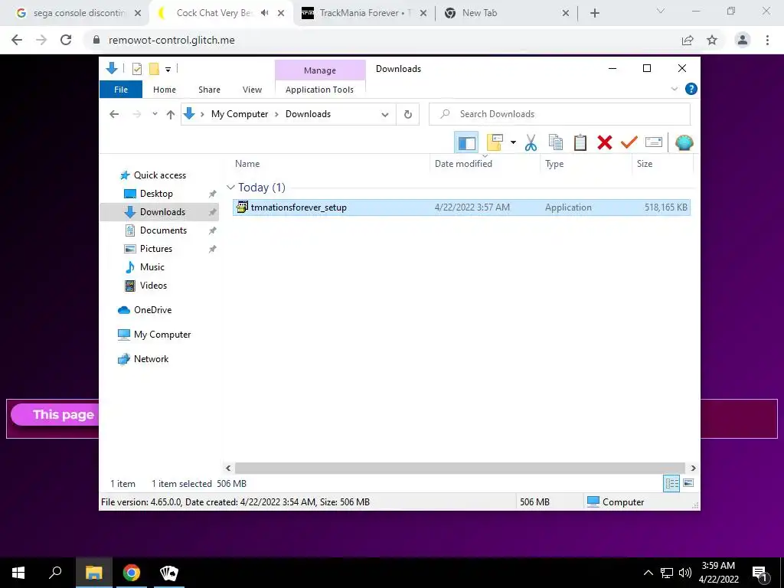Open the Windows Start menu
This screenshot has width=784, height=588.
(x=18, y=573)
